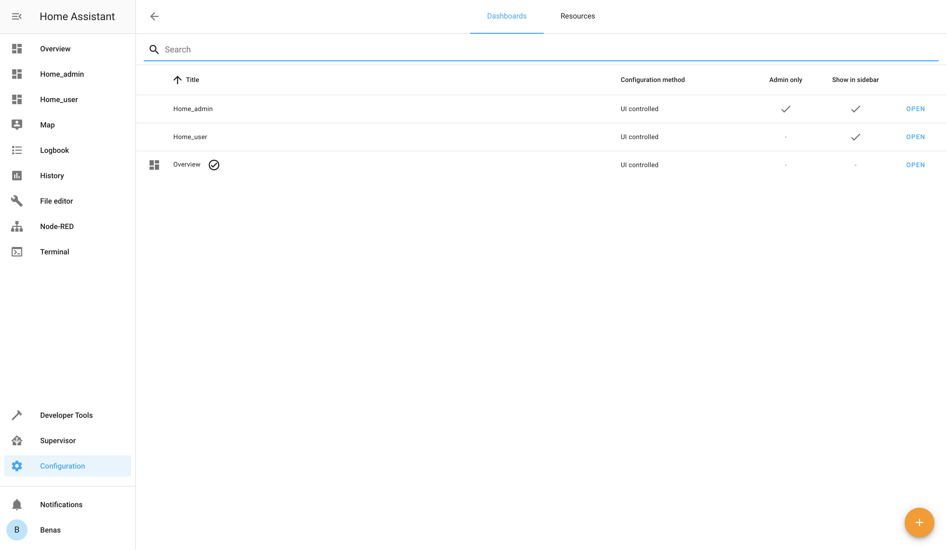Select the Overview dashboard in the sidebar
Image resolution: width=947 pixels, height=550 pixels.
[x=55, y=49]
